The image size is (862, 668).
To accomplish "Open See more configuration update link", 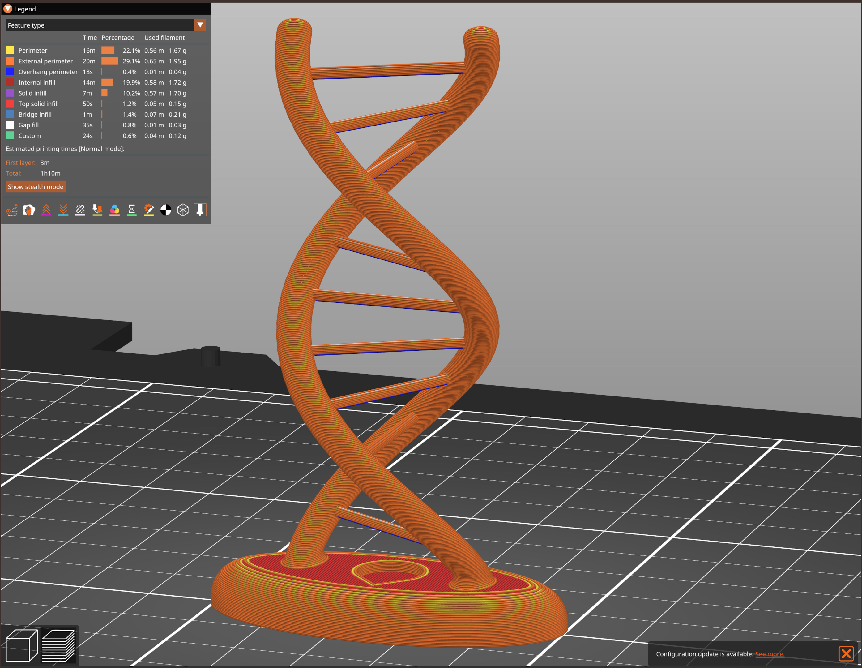I will coord(770,654).
